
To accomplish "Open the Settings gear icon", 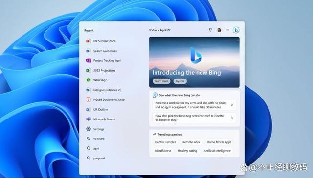I will (89, 129).
